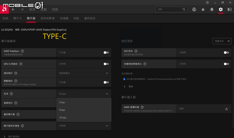This screenshot has width=234, height=138.
Task: Click the AMD logo
Action: pyautogui.click(x=4, y=10)
